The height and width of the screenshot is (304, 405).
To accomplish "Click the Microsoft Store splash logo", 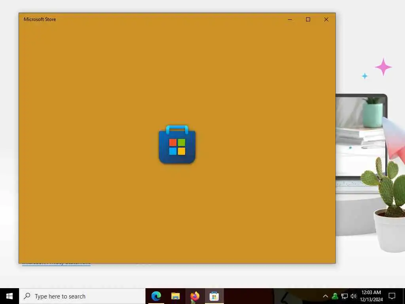I will tap(177, 144).
